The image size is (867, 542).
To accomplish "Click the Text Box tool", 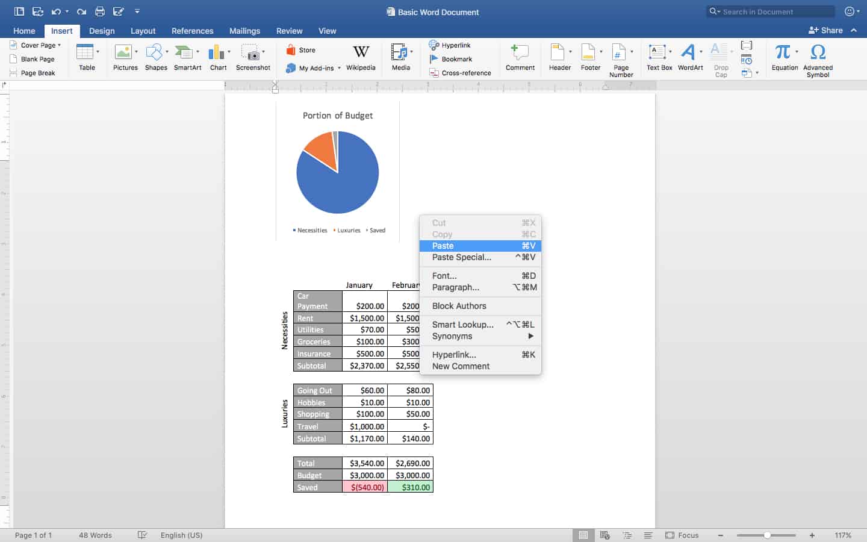I will click(x=659, y=57).
